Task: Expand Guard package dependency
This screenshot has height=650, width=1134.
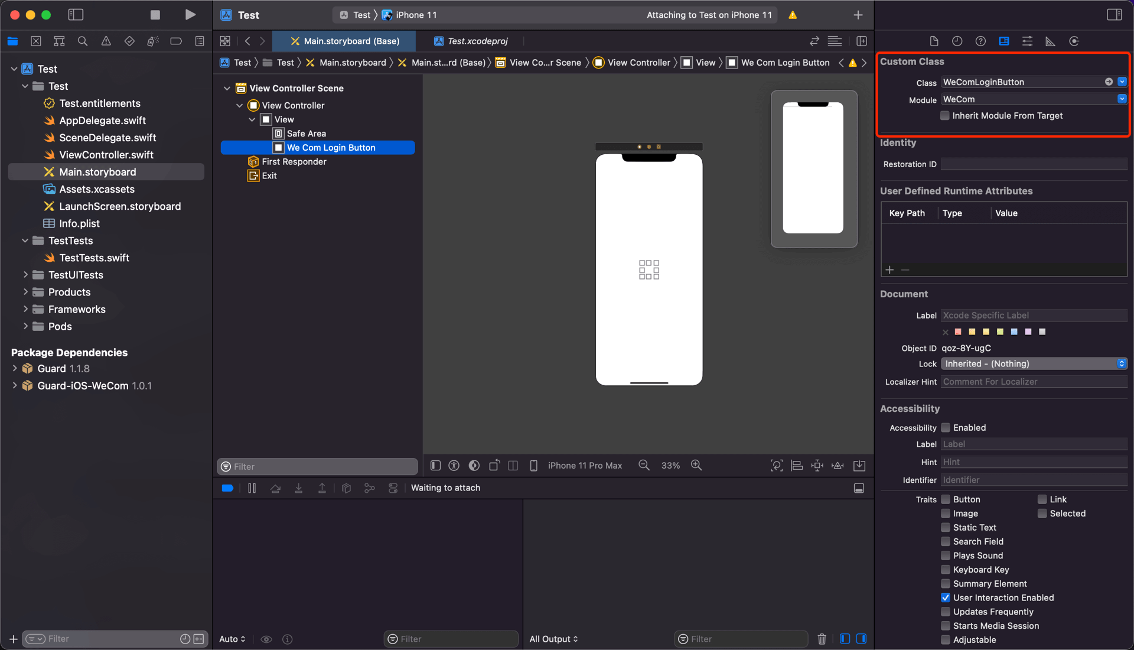Action: click(x=15, y=369)
